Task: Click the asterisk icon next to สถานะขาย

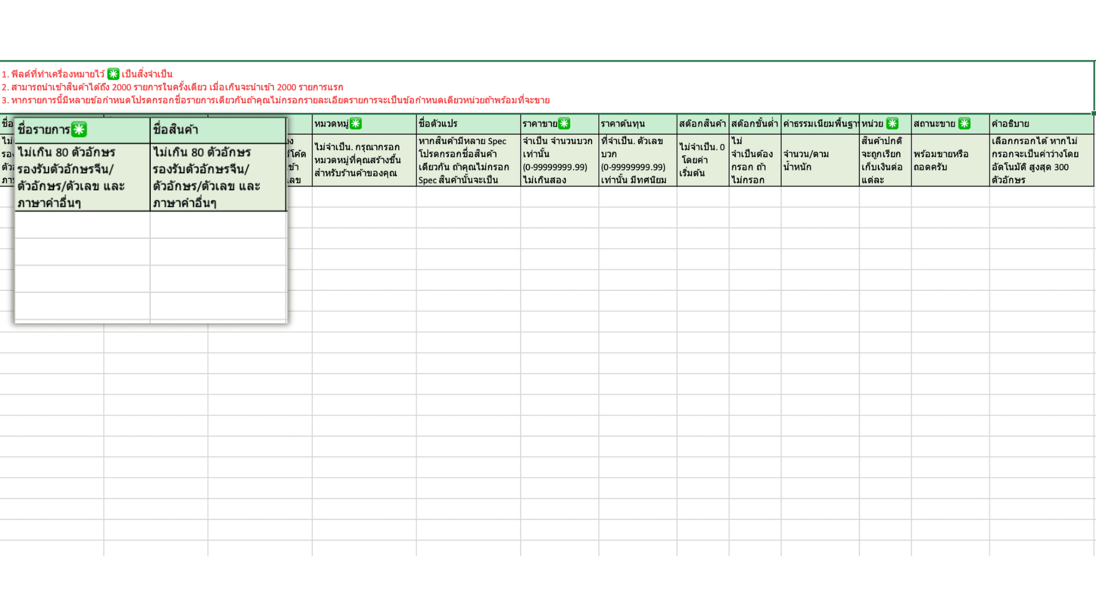Action: click(964, 124)
